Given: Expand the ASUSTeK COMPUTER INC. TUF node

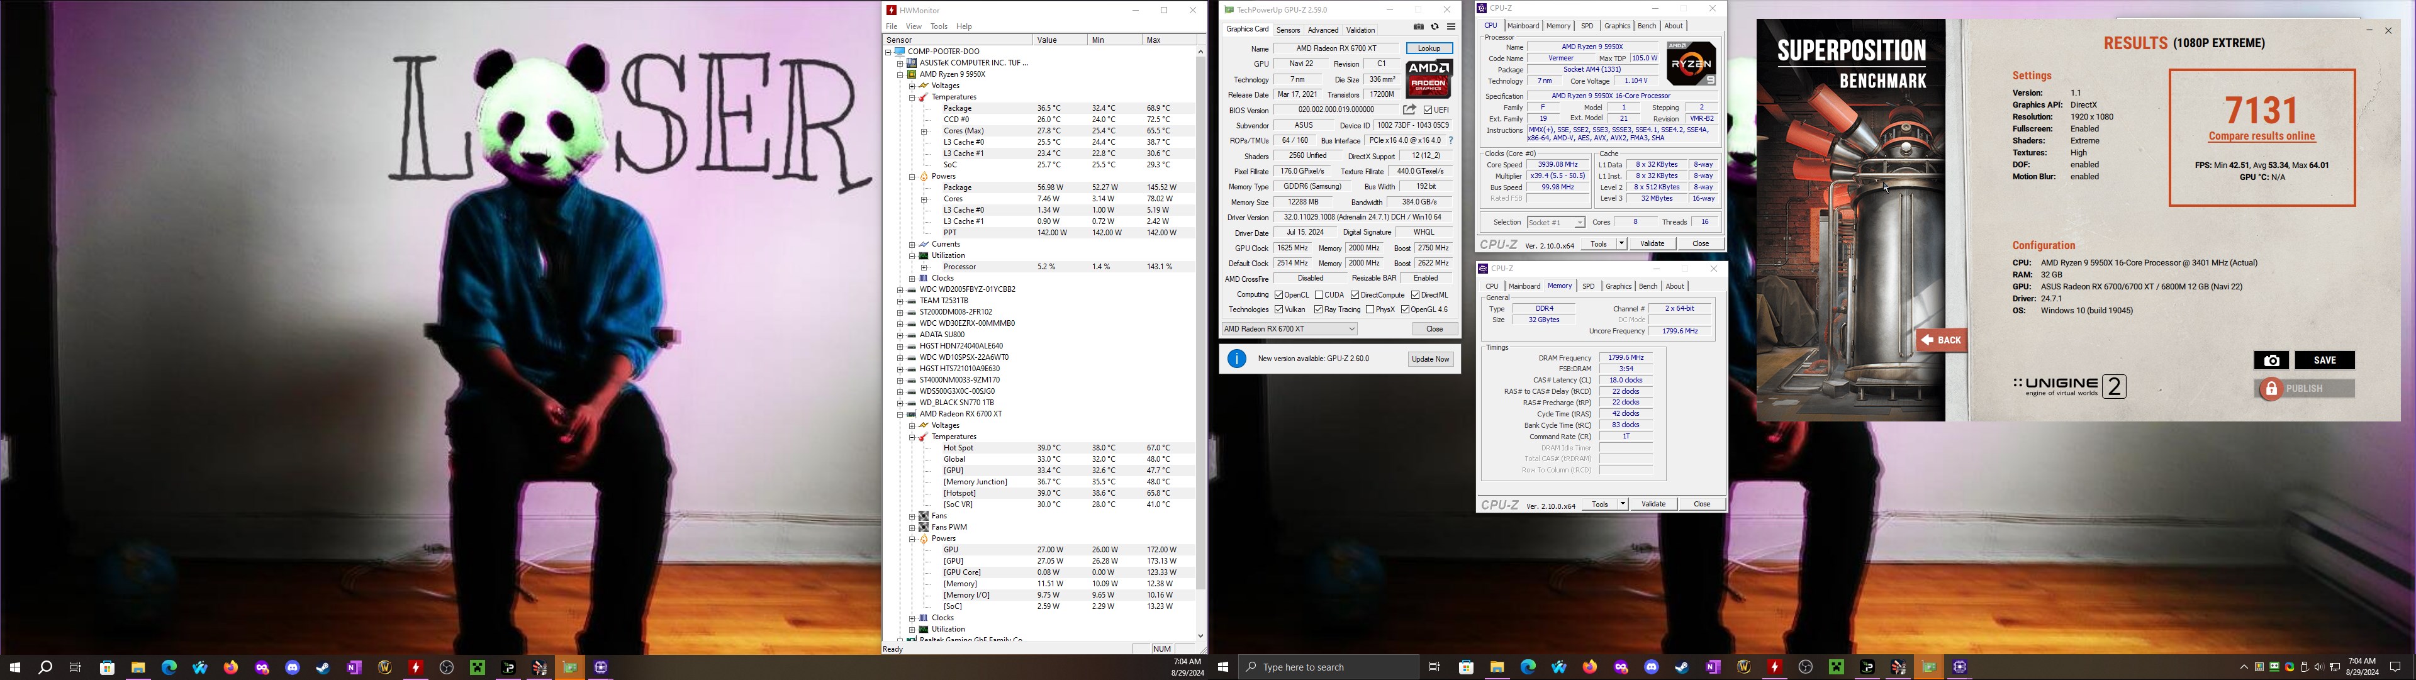Looking at the screenshot, I should click(900, 63).
